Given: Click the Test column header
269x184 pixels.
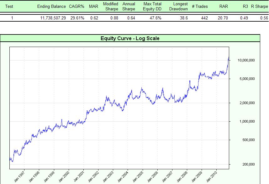Looking at the screenshot, I should tap(9, 6).
